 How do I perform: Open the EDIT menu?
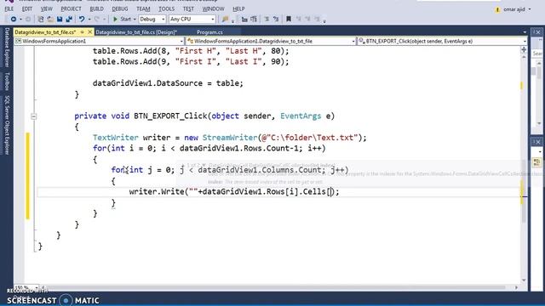26,8
